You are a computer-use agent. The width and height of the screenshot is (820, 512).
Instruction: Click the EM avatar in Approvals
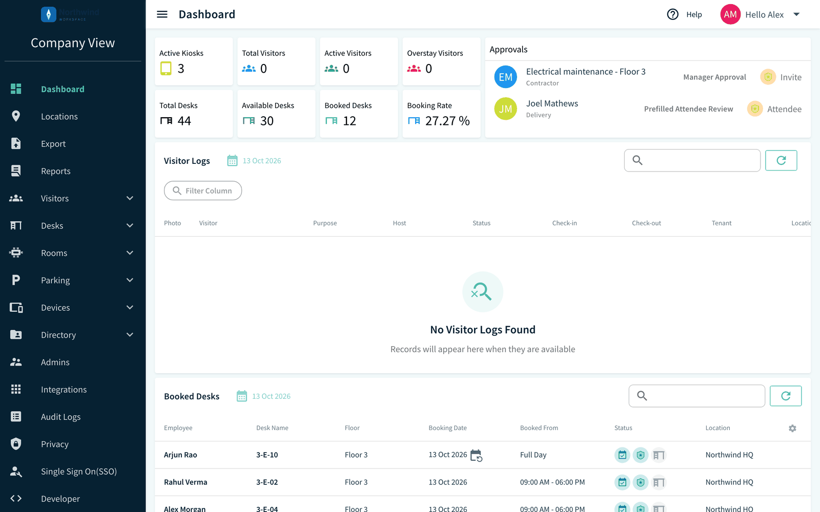[x=505, y=77]
